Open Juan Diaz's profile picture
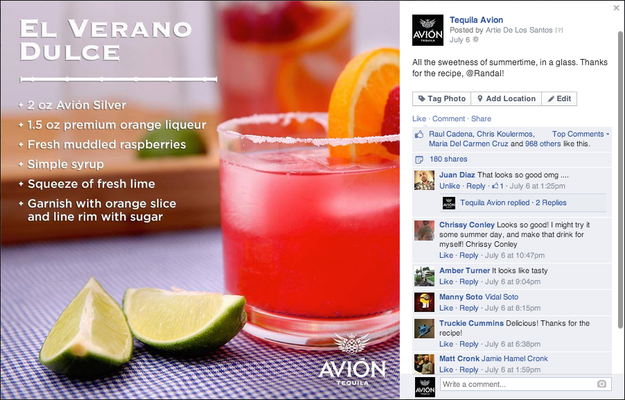Viewport: 625px width, 400px height. pyautogui.click(x=424, y=180)
